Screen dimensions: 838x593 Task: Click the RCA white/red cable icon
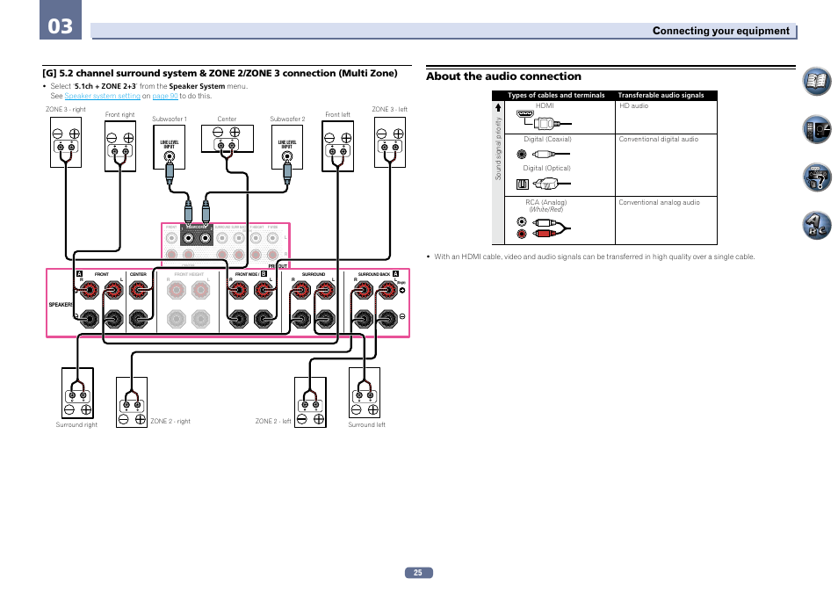coord(543,228)
